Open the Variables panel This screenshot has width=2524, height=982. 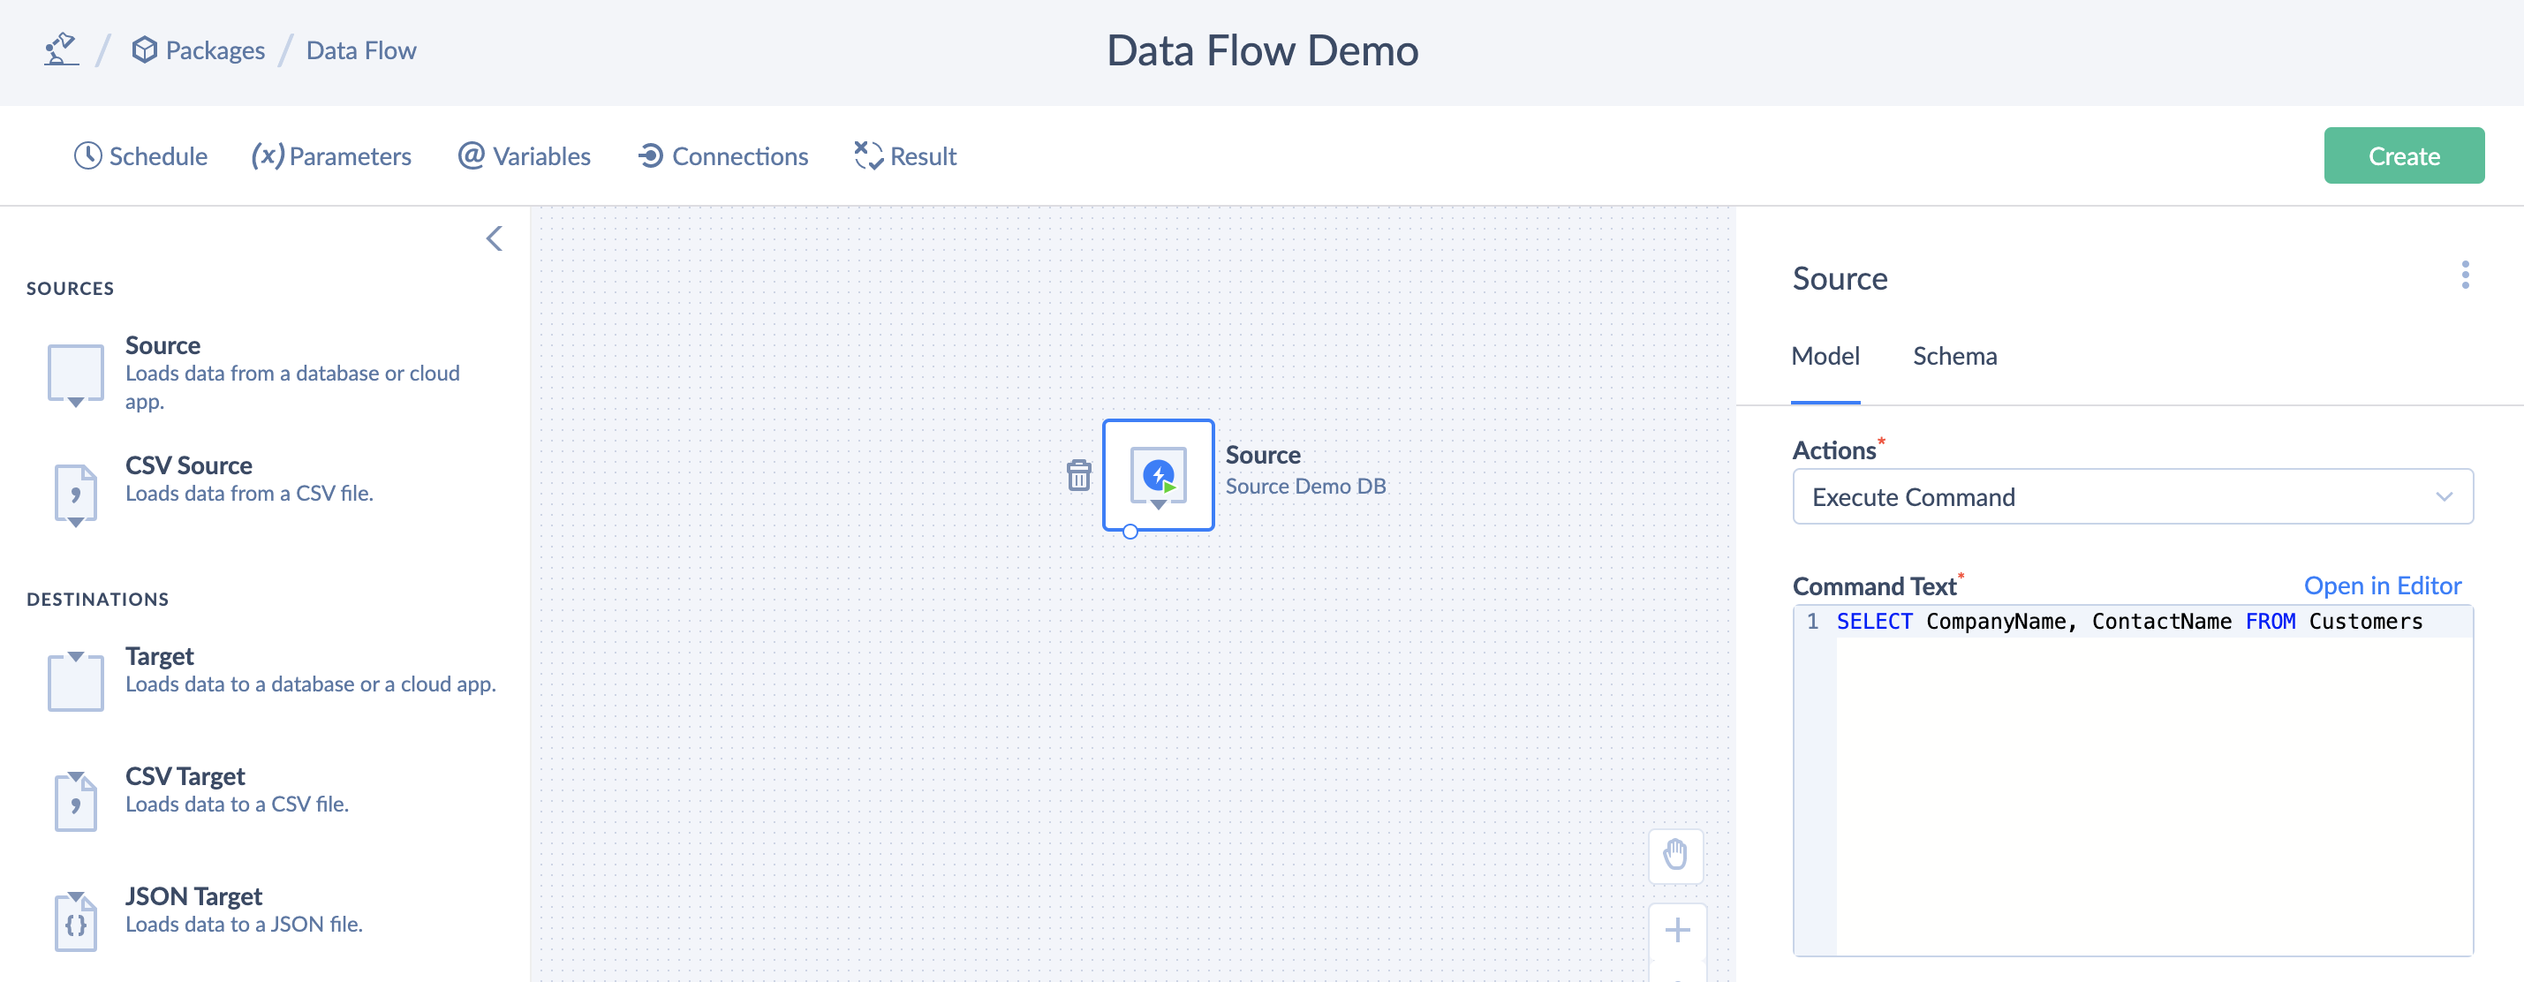pos(525,155)
